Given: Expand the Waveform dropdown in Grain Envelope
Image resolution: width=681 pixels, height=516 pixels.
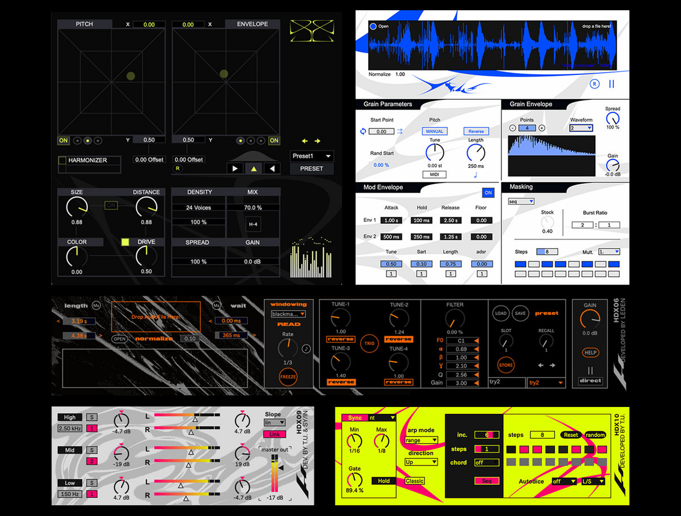Looking at the screenshot, I should coord(581,128).
